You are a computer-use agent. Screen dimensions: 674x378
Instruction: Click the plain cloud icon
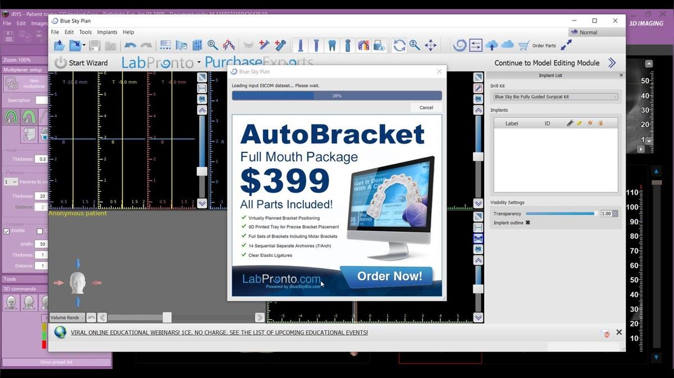(507, 45)
